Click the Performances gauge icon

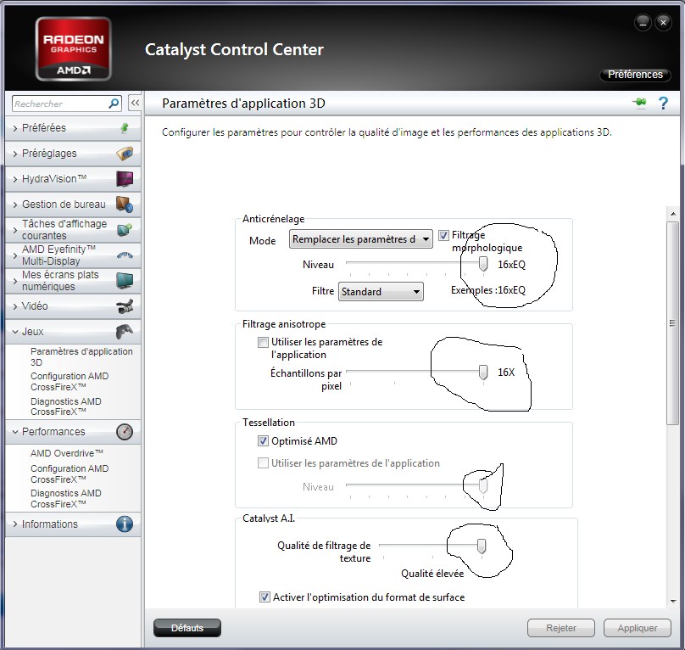125,432
